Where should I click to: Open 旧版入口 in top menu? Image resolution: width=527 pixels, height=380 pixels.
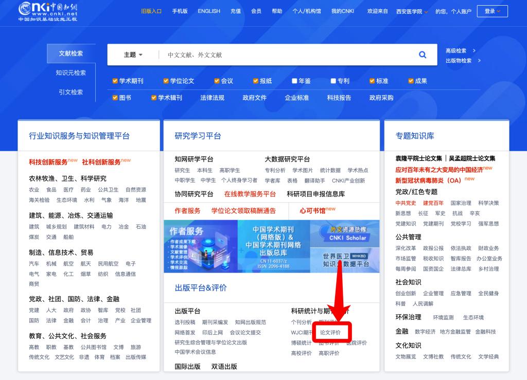click(151, 11)
